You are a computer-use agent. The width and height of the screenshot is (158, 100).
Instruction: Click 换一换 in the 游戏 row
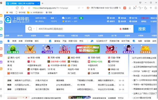(122, 81)
